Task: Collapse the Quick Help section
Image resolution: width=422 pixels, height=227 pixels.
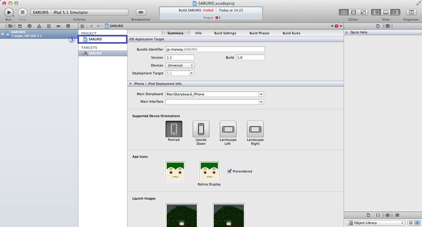Action: (x=347, y=32)
